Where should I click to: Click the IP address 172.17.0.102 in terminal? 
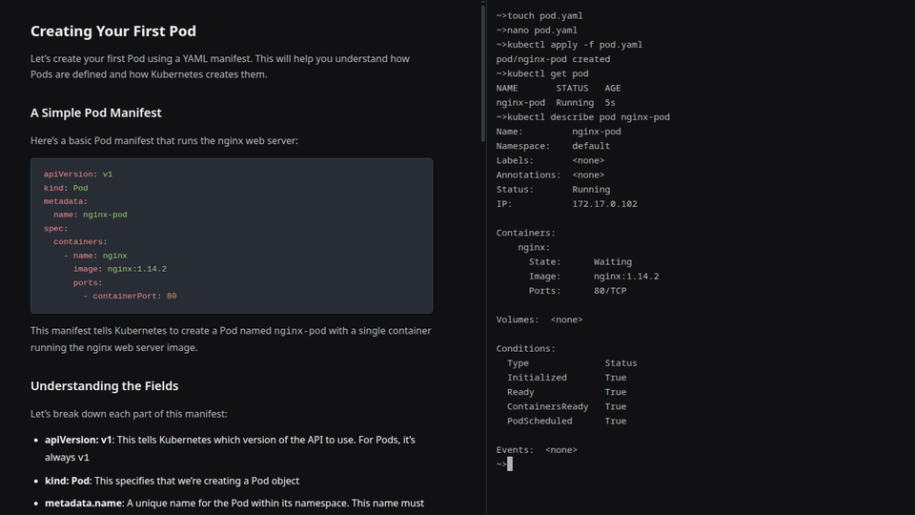[604, 204]
